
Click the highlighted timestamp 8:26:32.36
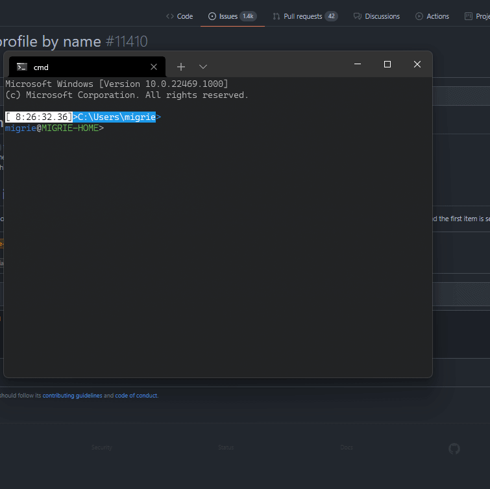pyautogui.click(x=39, y=117)
